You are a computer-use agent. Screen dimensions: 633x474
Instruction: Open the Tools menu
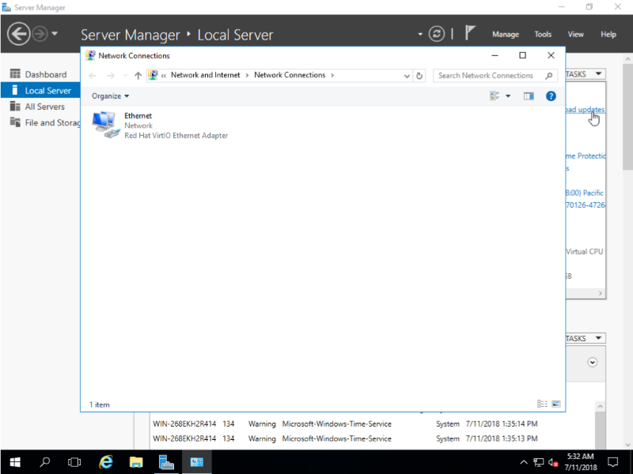[543, 34]
